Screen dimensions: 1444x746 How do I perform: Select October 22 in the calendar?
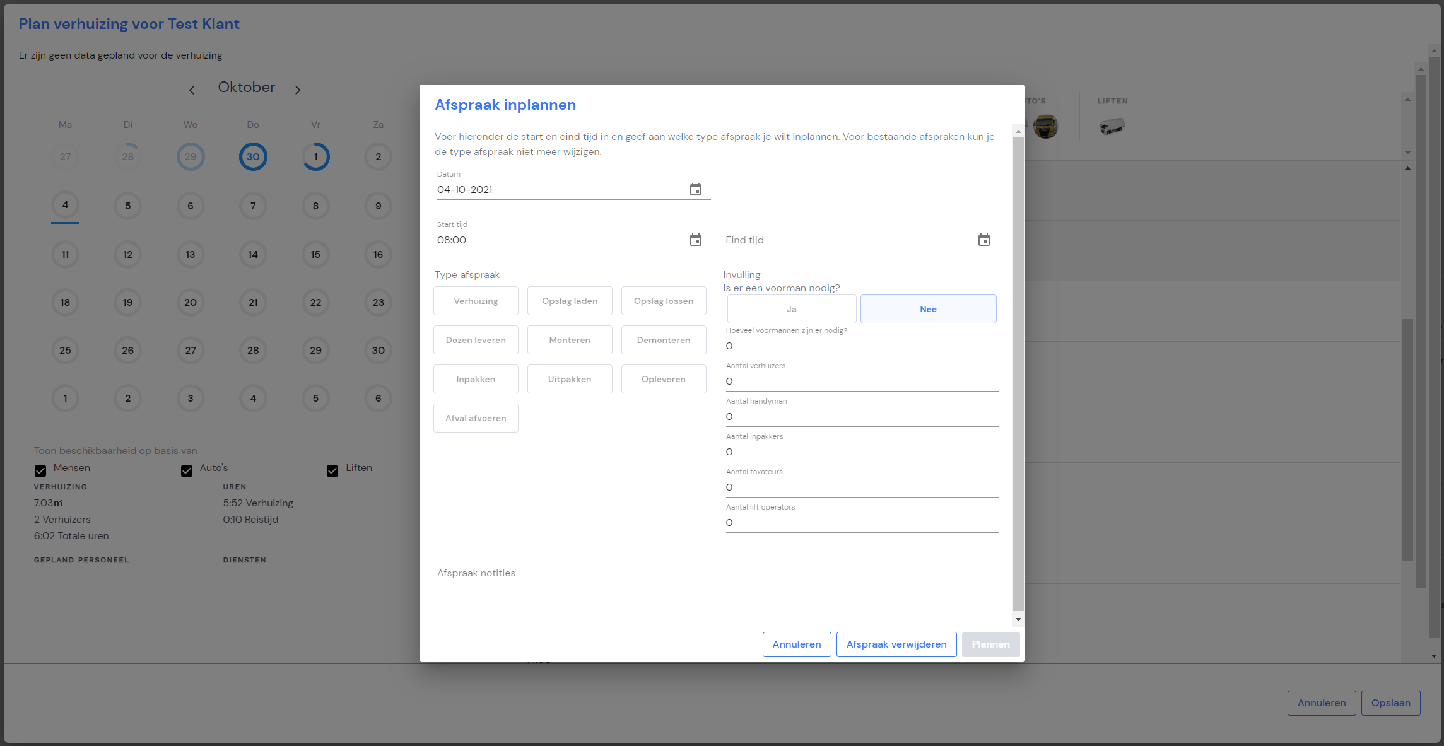click(x=315, y=302)
